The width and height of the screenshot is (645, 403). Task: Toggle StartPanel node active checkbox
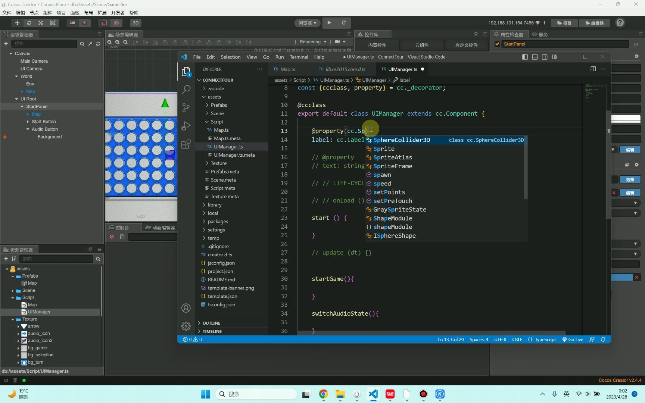point(497,44)
